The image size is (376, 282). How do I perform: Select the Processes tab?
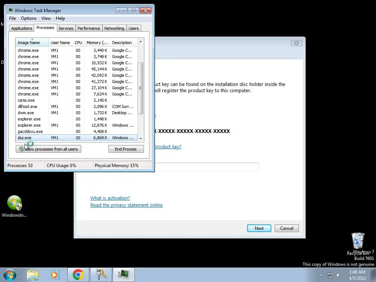click(45, 28)
